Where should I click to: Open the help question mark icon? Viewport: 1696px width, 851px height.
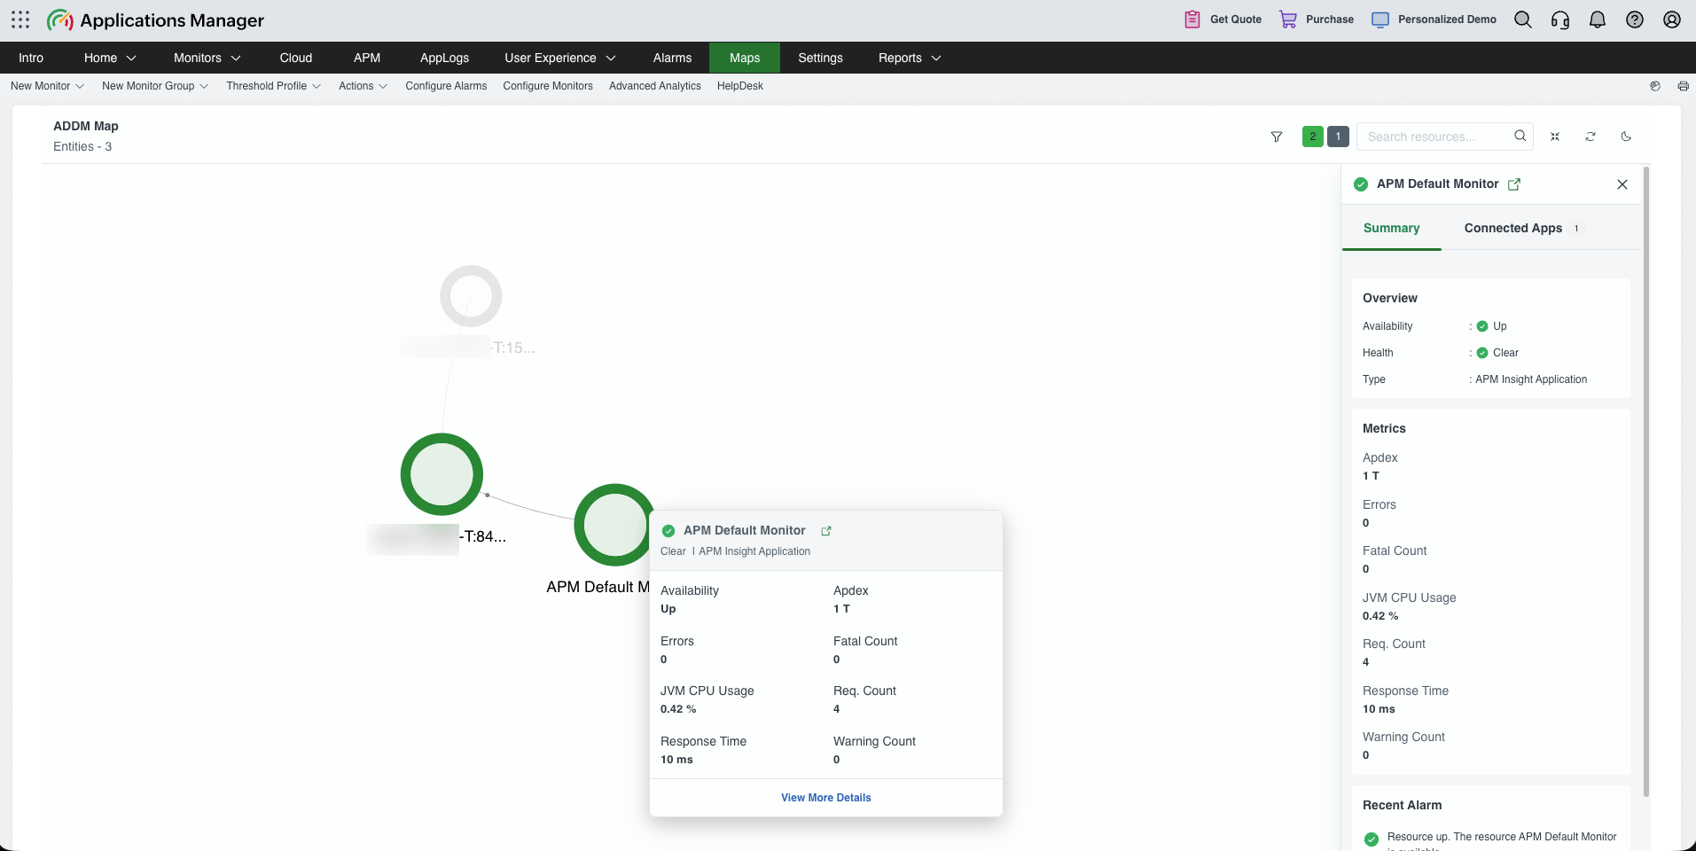click(x=1635, y=20)
